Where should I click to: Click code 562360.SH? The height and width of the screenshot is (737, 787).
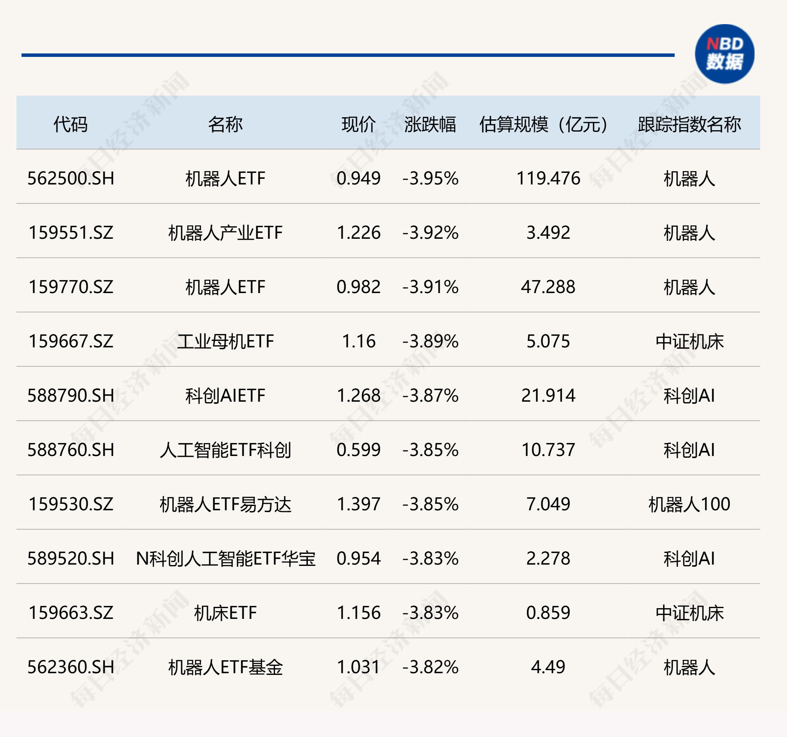(x=71, y=667)
